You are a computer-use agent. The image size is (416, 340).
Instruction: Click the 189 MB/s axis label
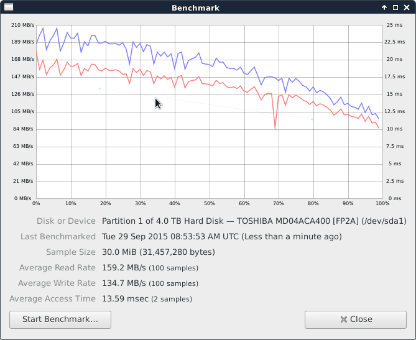pos(23,42)
